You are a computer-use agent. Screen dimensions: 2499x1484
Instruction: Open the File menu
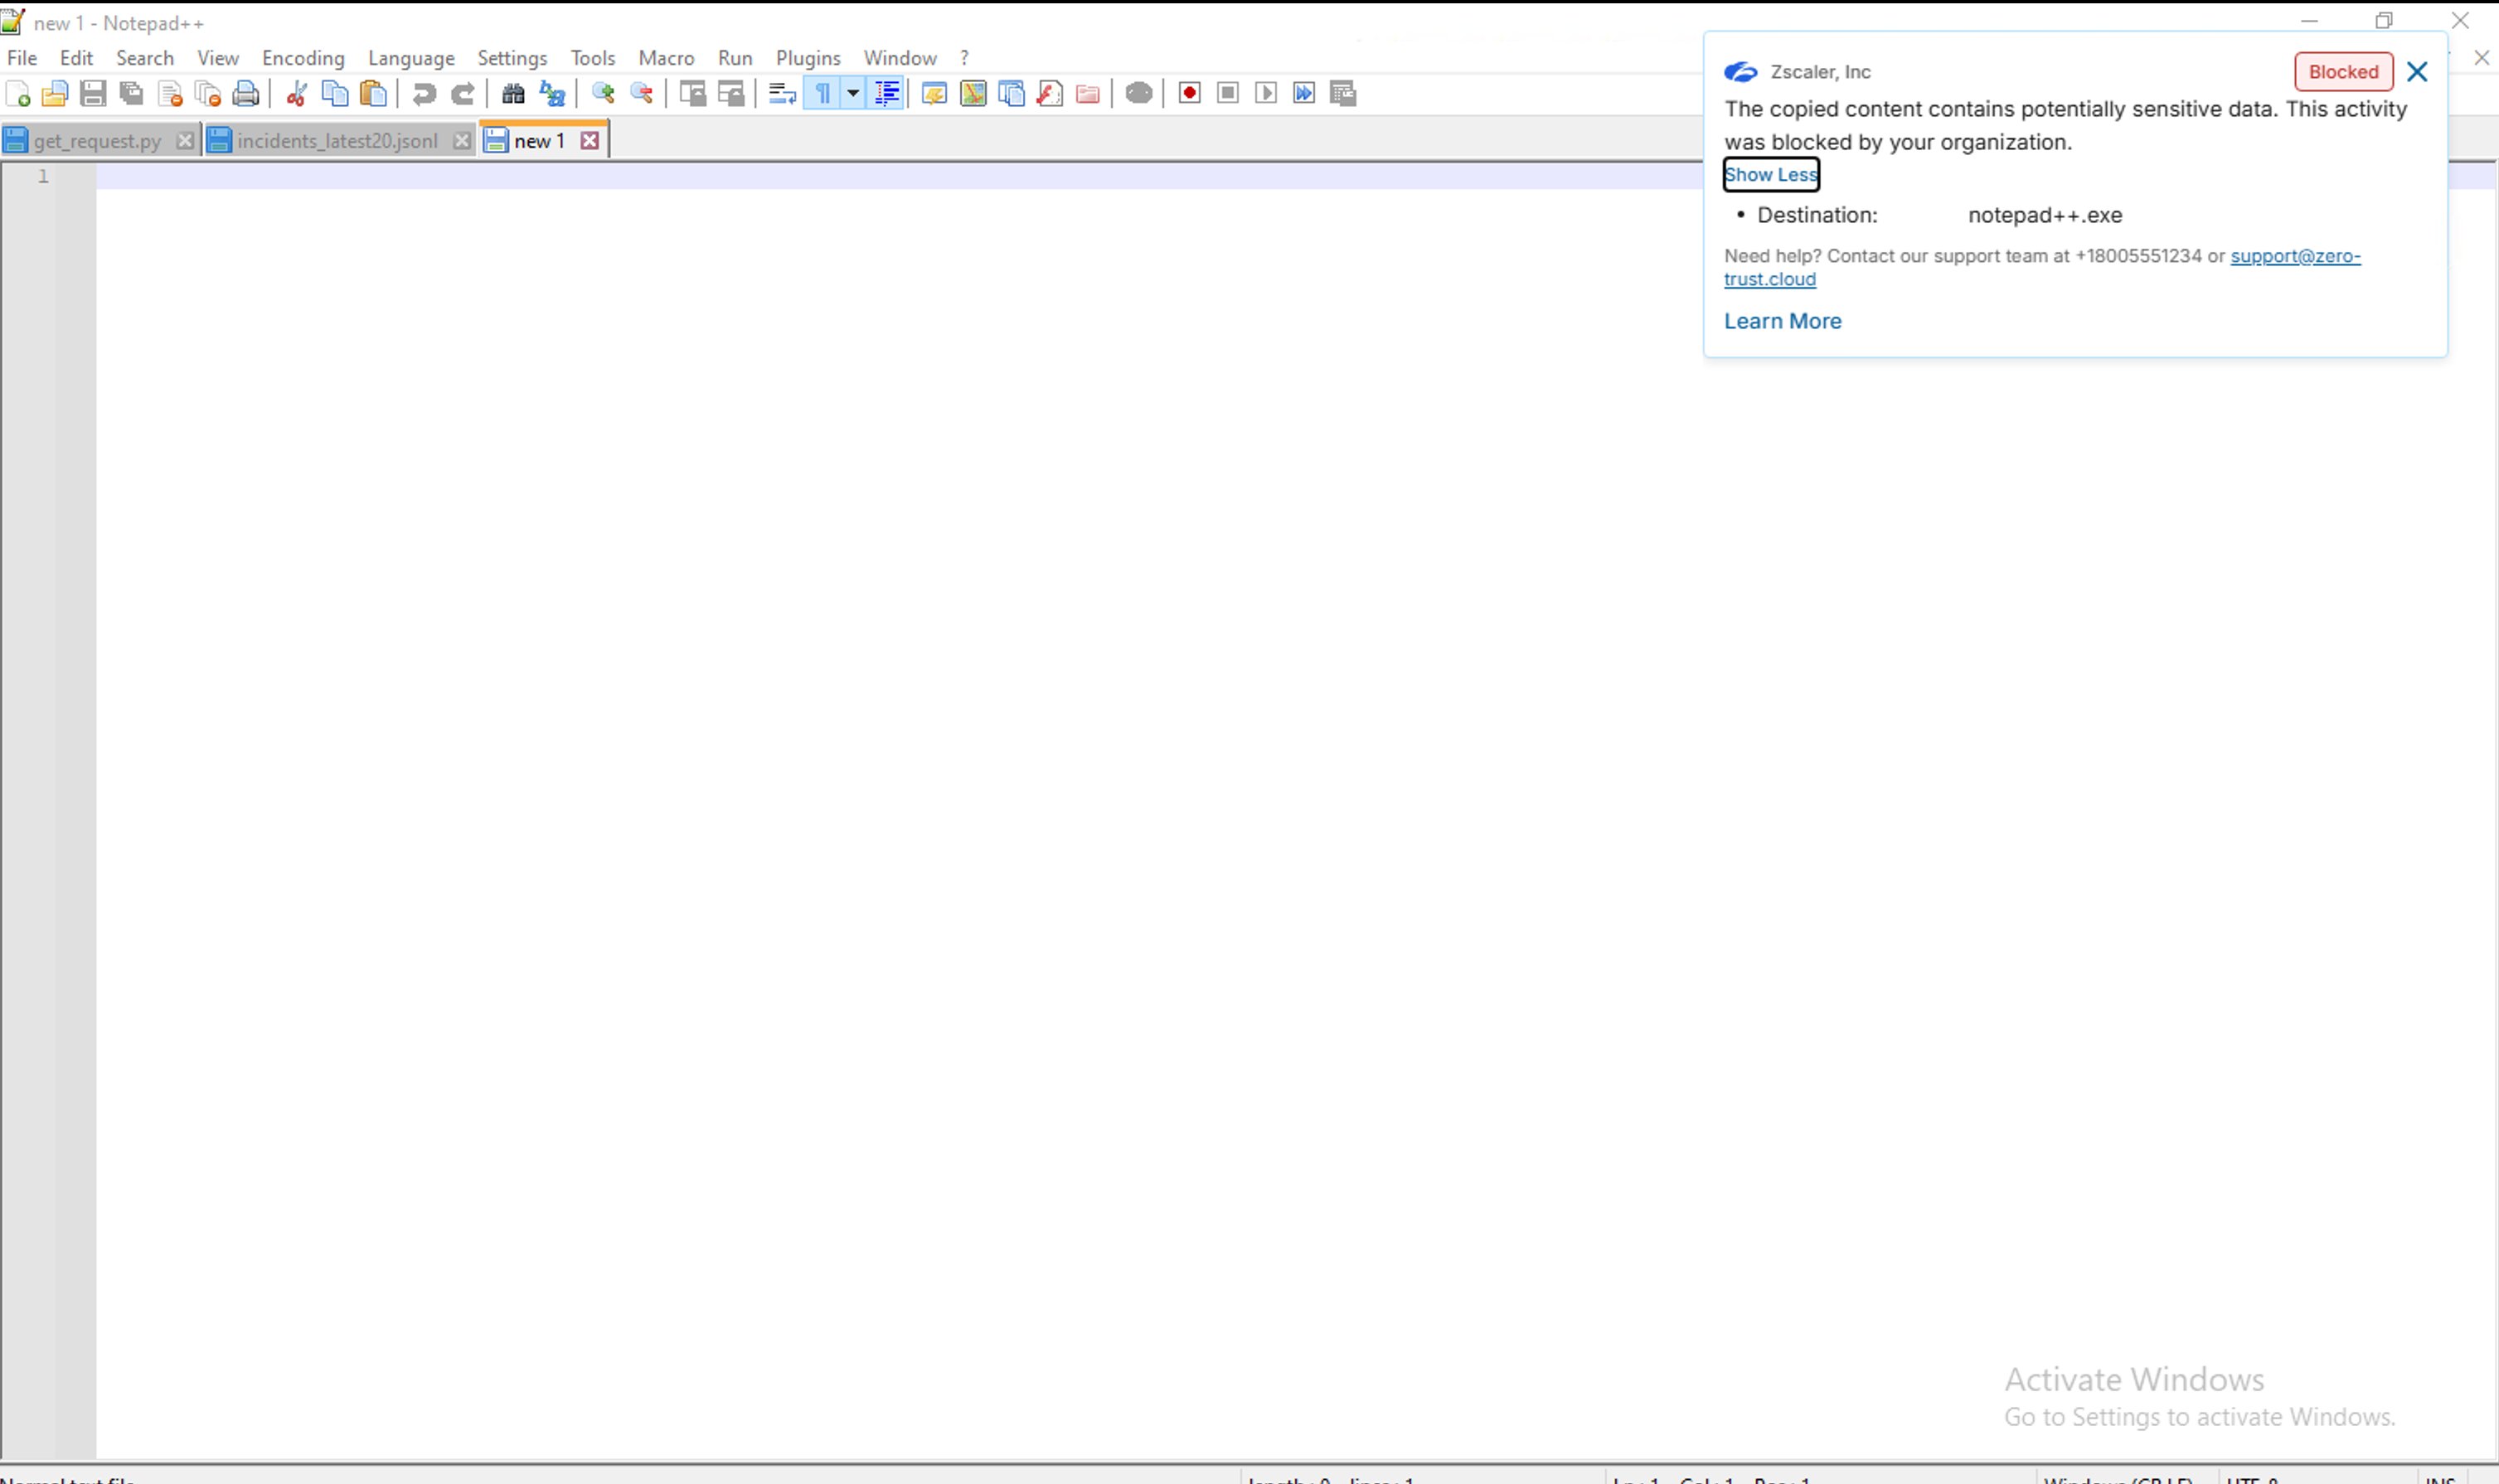pyautogui.click(x=22, y=58)
